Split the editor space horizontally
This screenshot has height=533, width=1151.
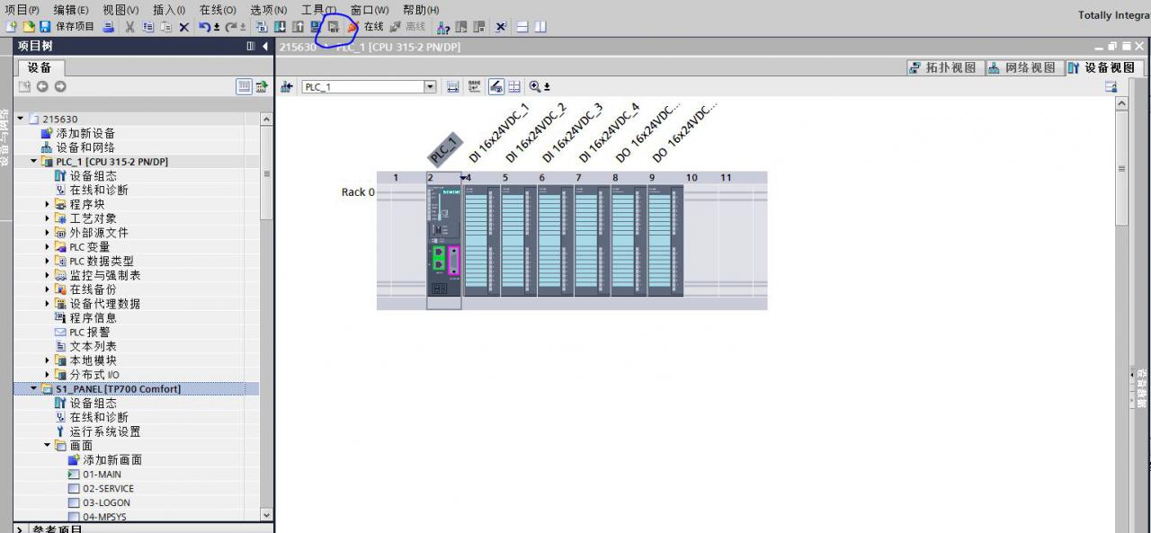tap(522, 27)
